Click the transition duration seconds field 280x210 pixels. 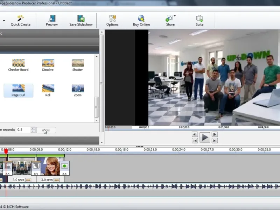coord(23,130)
